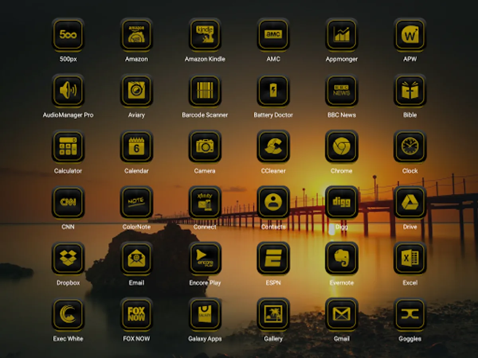Click the 'Amazon Kindle' label text

pyautogui.click(x=205, y=59)
